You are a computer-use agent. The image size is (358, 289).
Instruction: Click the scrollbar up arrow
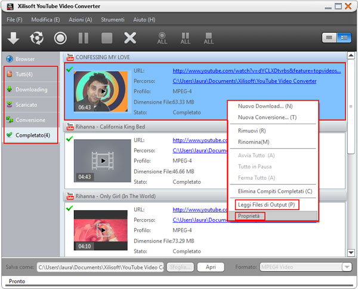coord(351,56)
